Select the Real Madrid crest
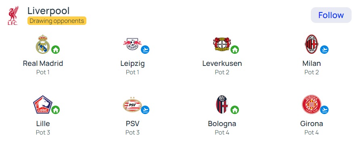 (x=43, y=44)
